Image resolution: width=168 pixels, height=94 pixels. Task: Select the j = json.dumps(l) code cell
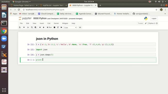tap(96, 55)
